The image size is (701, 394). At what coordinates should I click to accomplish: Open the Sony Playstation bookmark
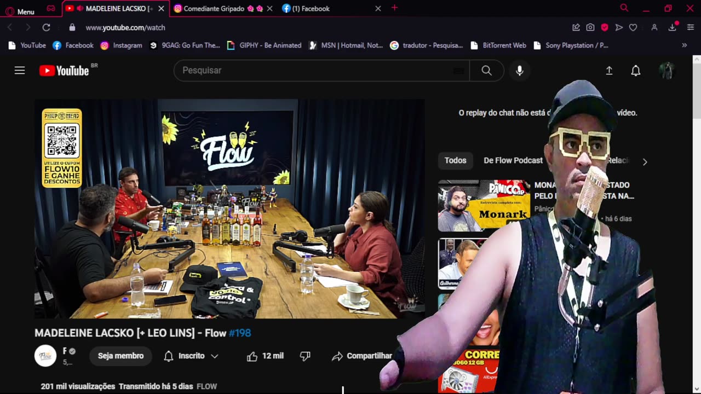(x=571, y=45)
